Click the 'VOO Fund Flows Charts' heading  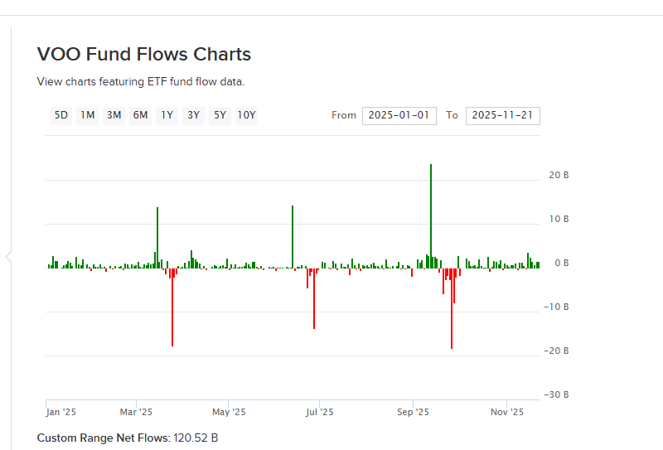tap(144, 55)
